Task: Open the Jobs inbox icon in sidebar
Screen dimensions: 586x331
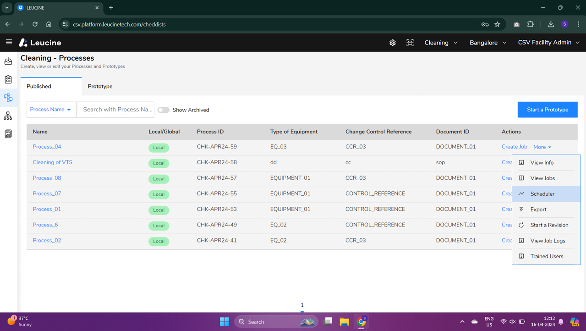Action: [x=8, y=61]
